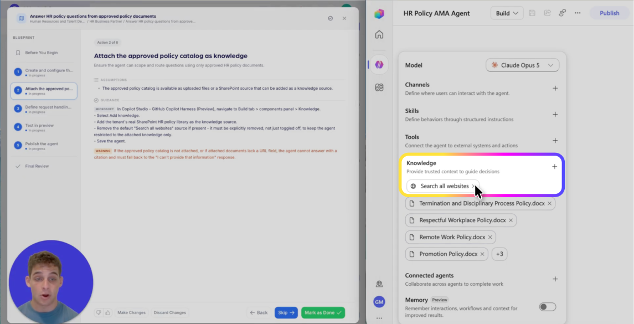
Task: Open Promotion Policy.docx
Action: pyautogui.click(x=448, y=254)
